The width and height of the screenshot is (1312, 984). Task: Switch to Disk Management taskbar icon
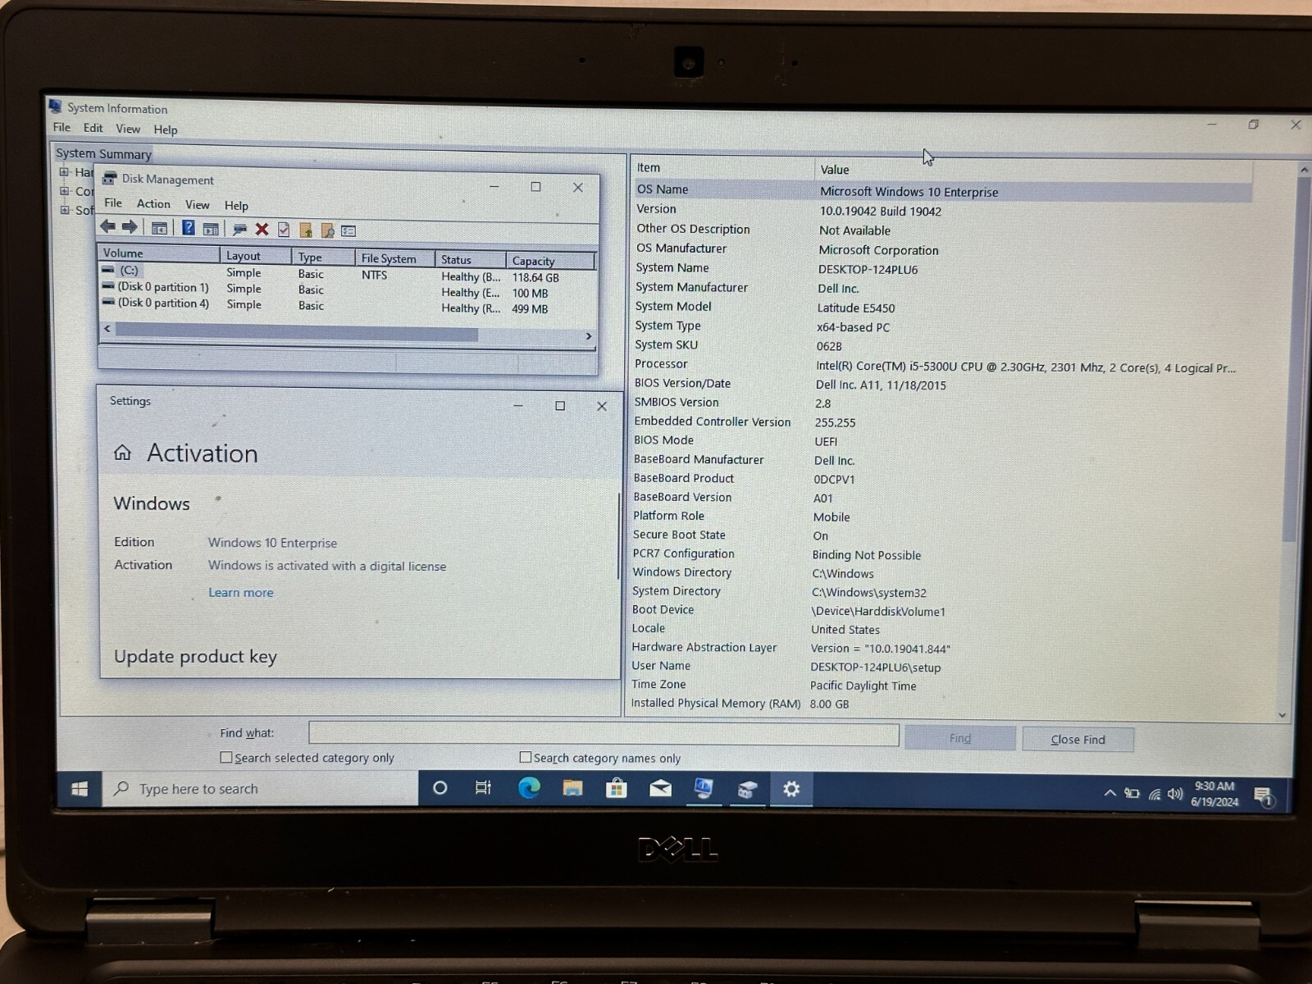point(747,790)
